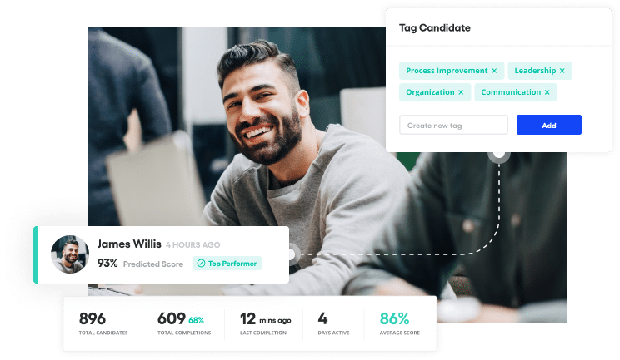Open James Willis profile avatar
This screenshot has height=360, width=620.
pyautogui.click(x=70, y=254)
